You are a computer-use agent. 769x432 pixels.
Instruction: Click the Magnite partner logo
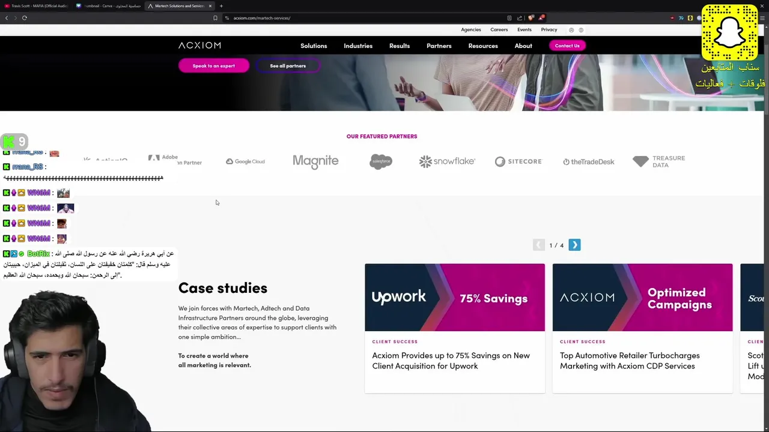[x=315, y=161]
